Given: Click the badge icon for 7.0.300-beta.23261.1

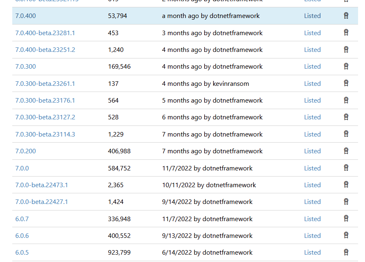Looking at the screenshot, I should [x=346, y=83].
